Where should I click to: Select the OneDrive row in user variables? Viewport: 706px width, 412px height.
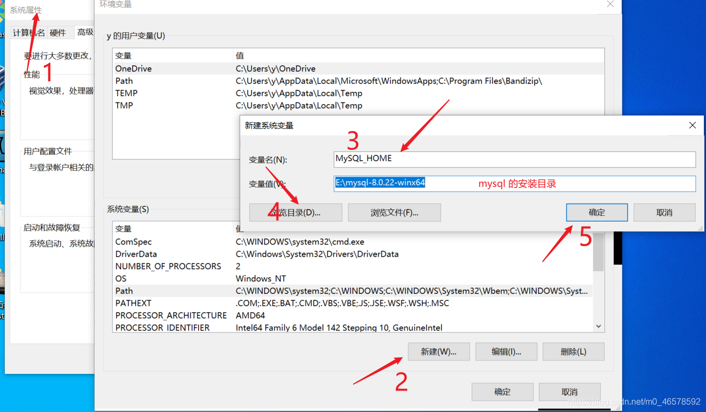tap(358, 69)
